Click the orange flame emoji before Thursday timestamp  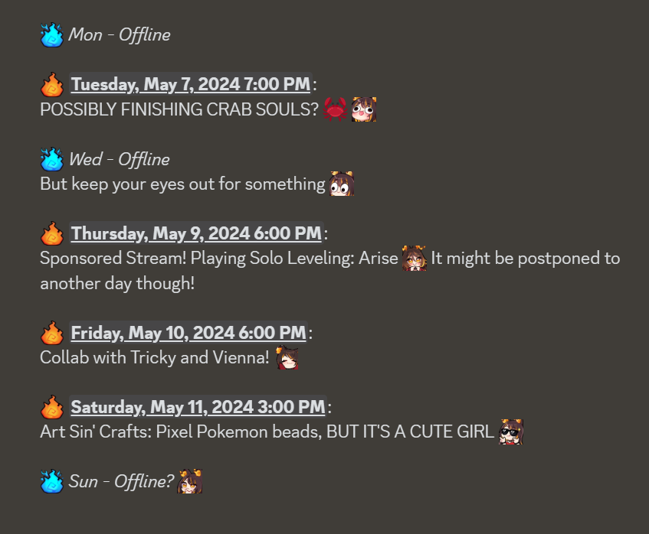(52, 233)
